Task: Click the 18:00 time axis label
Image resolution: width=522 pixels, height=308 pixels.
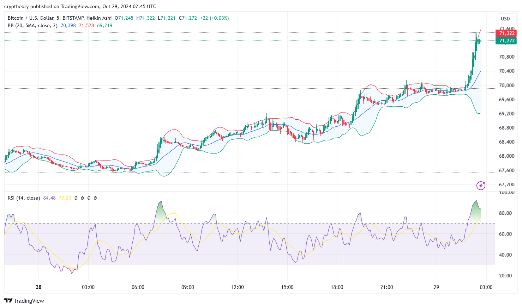Action: point(337,287)
